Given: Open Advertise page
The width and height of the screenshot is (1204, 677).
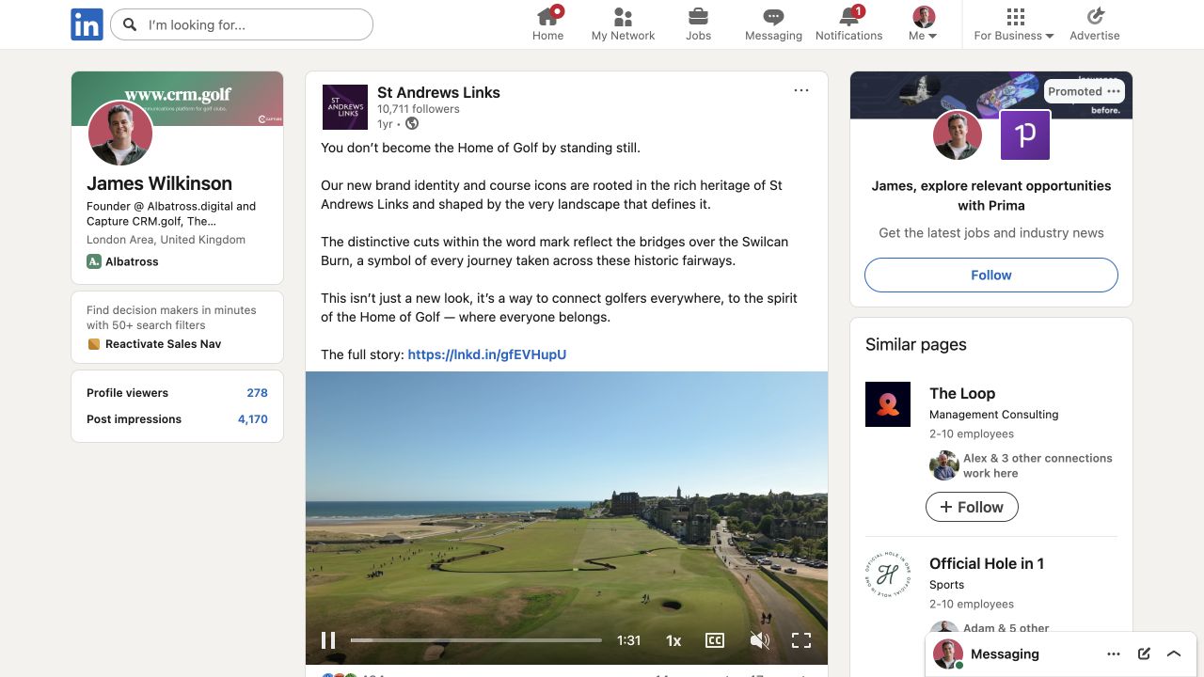Looking at the screenshot, I should click(1095, 24).
